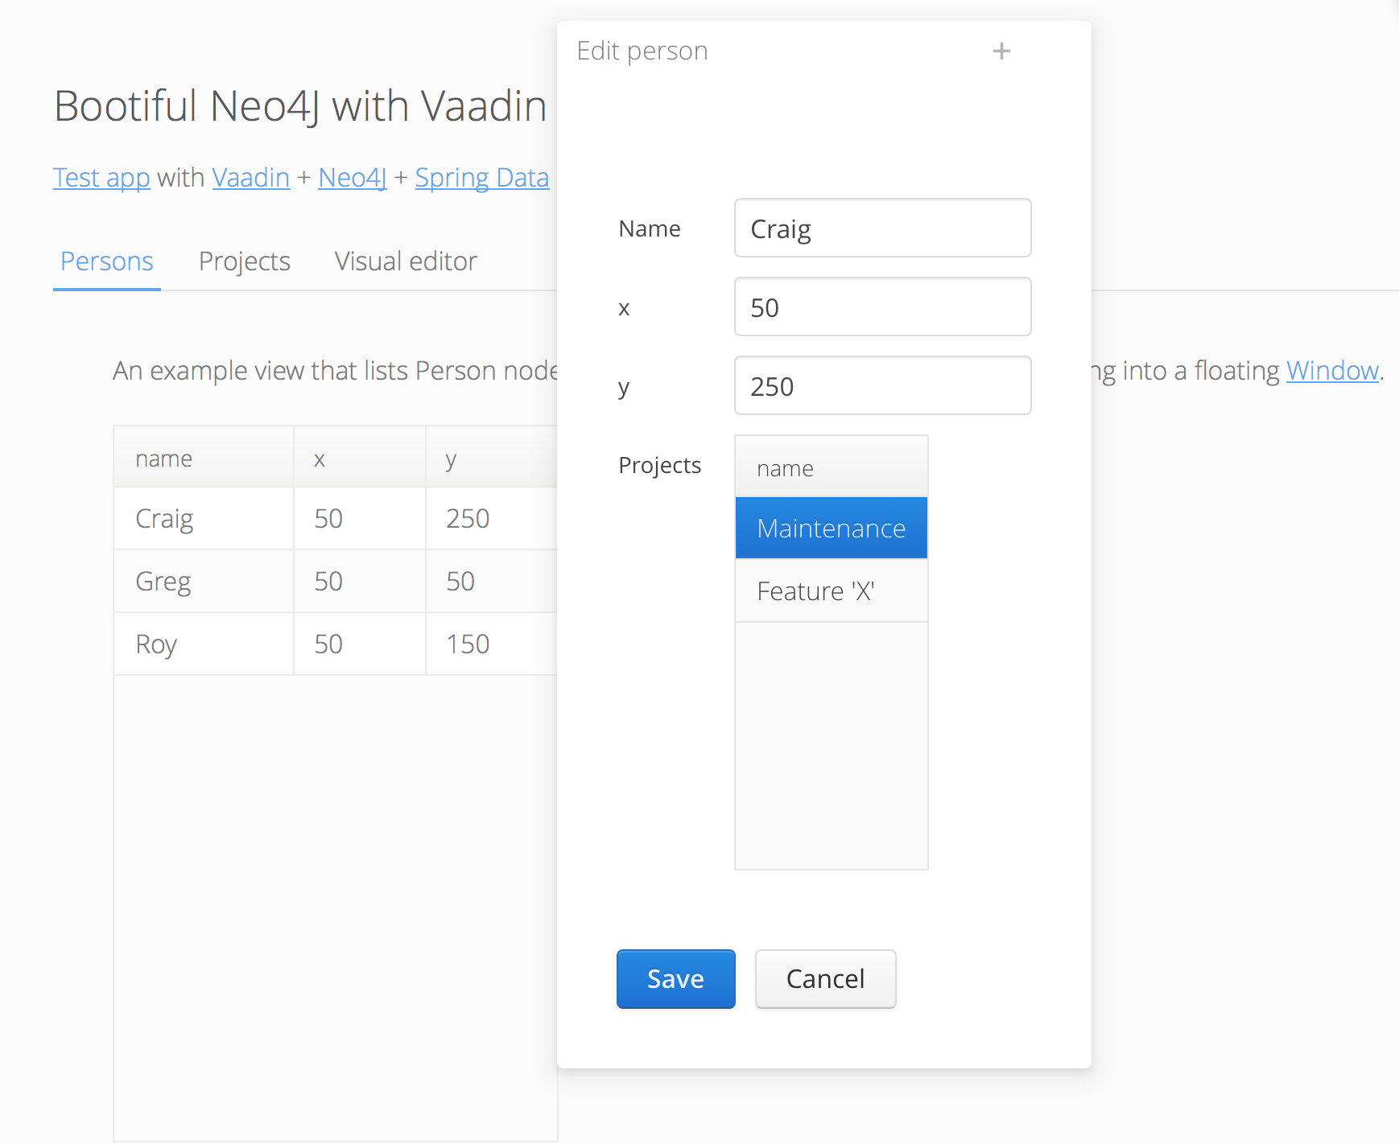Select the Maintenance project row
The width and height of the screenshot is (1399, 1144).
(x=831, y=529)
